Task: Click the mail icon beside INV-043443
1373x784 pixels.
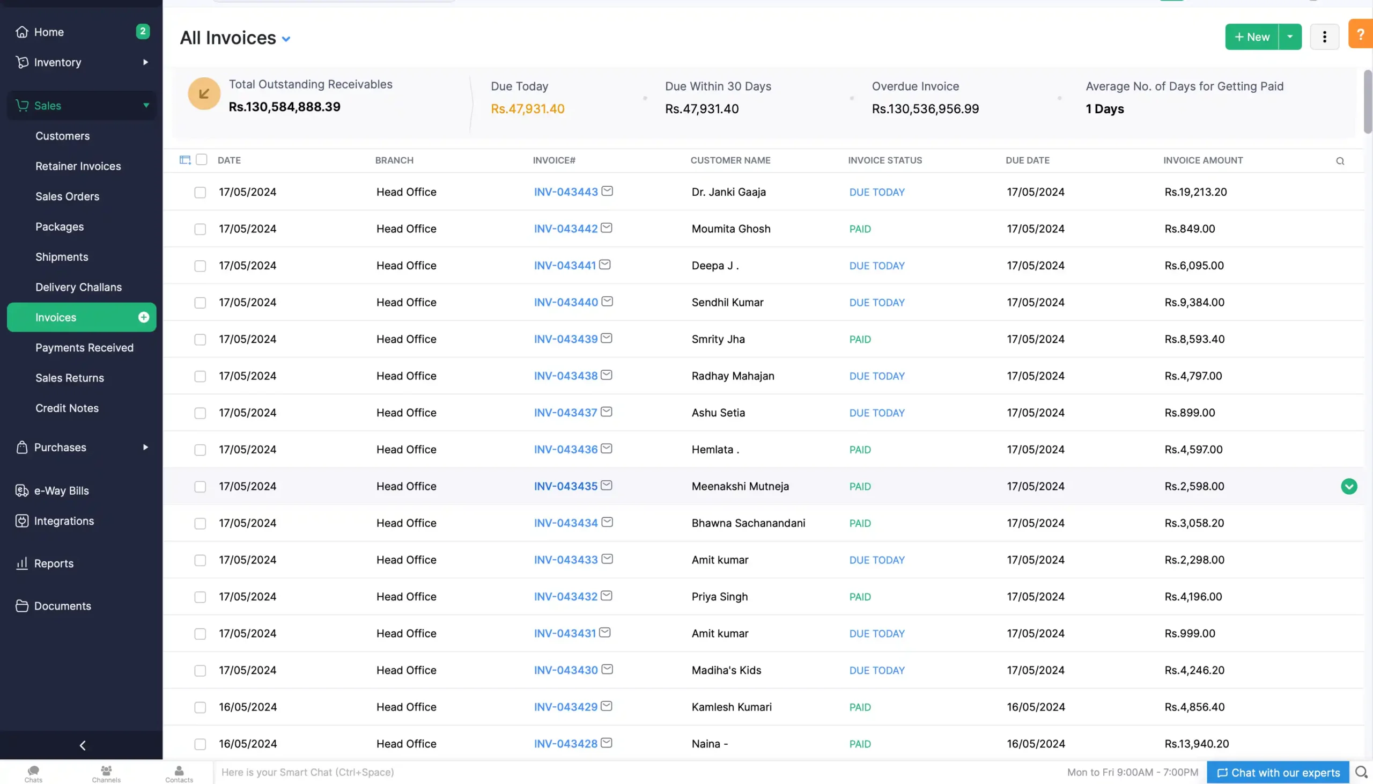Action: pyautogui.click(x=607, y=190)
